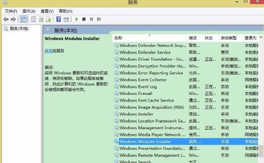Click gear icon of Windows Defender Service row
Image resolution: width=264 pixels, height=163 pixels.
[x=116, y=53]
